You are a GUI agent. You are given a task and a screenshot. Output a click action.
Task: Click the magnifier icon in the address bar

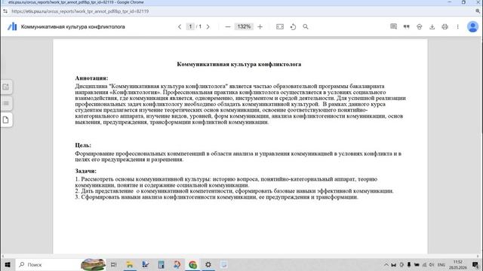[x=478, y=11]
